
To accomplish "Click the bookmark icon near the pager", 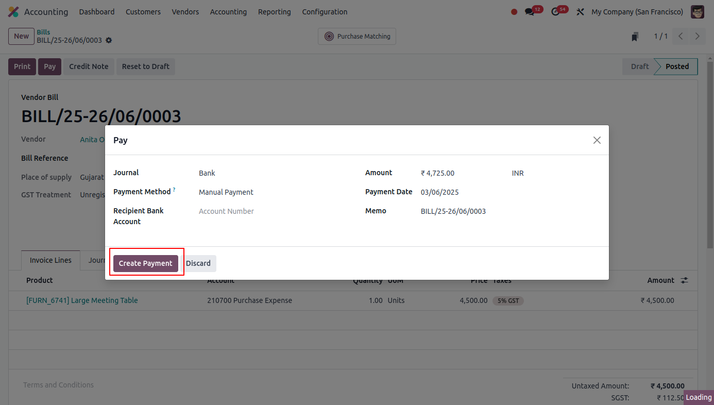I will (x=635, y=36).
